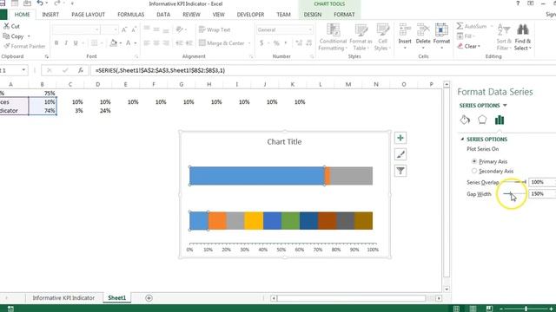Select cell B1 containing 75%
This screenshot has width=556, height=312.
(x=43, y=93)
